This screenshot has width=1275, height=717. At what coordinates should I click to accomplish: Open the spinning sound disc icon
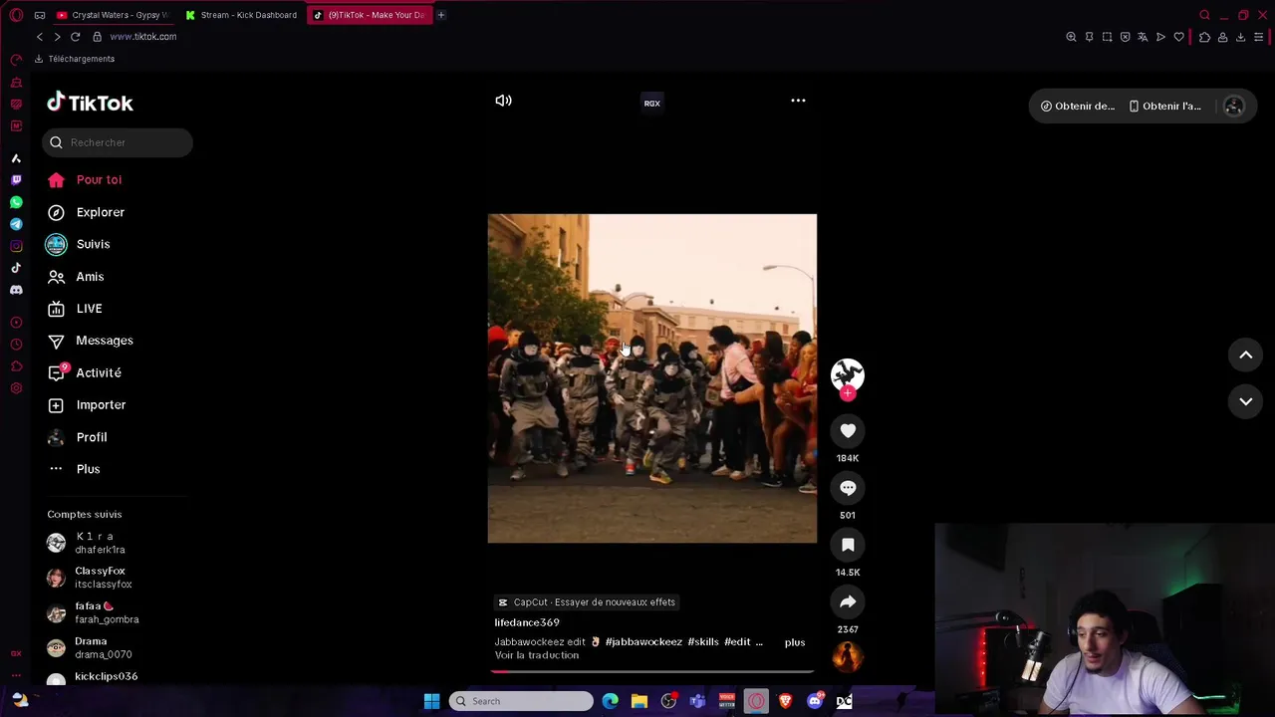848,657
